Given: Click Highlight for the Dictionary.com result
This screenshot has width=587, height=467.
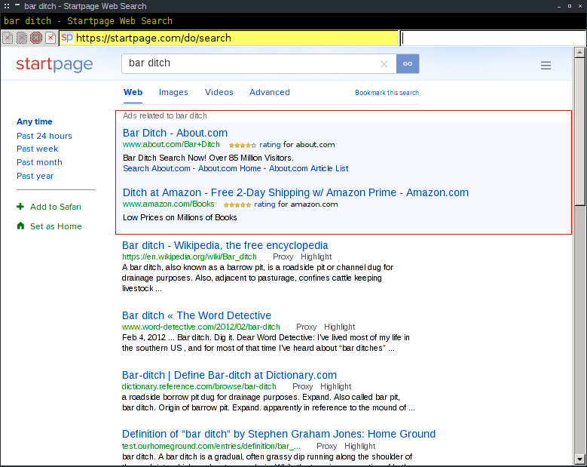Looking at the screenshot, I should [x=336, y=386].
